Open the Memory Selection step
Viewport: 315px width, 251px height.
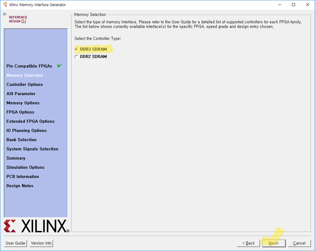(25, 75)
